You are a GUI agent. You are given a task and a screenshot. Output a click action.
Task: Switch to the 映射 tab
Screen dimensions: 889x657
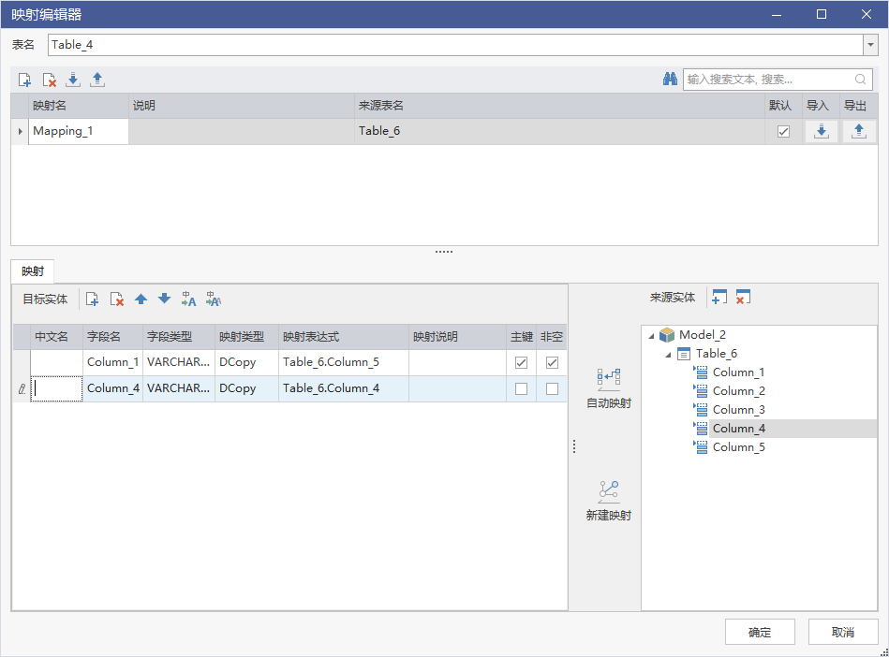click(x=32, y=271)
